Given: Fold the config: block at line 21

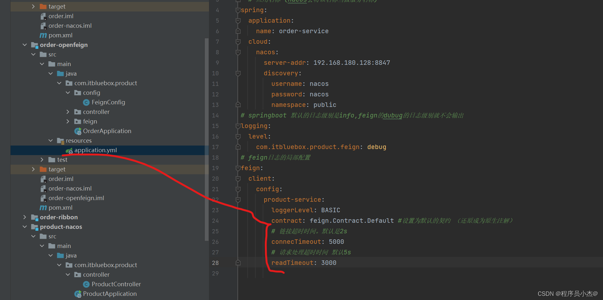Looking at the screenshot, I should pyautogui.click(x=238, y=189).
